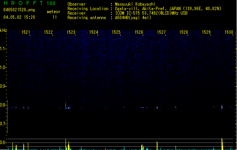Click the HROFFT 1.0.0 title text
The height and width of the screenshot is (150, 237).
[30, 3]
